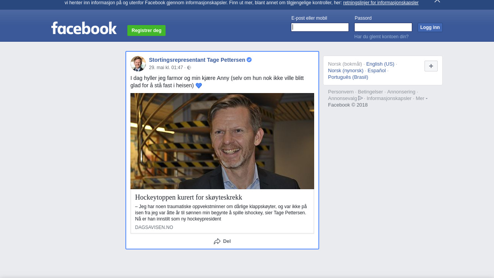This screenshot has height=278, width=494.
Task: Click the Facebook logo
Action: (84, 28)
